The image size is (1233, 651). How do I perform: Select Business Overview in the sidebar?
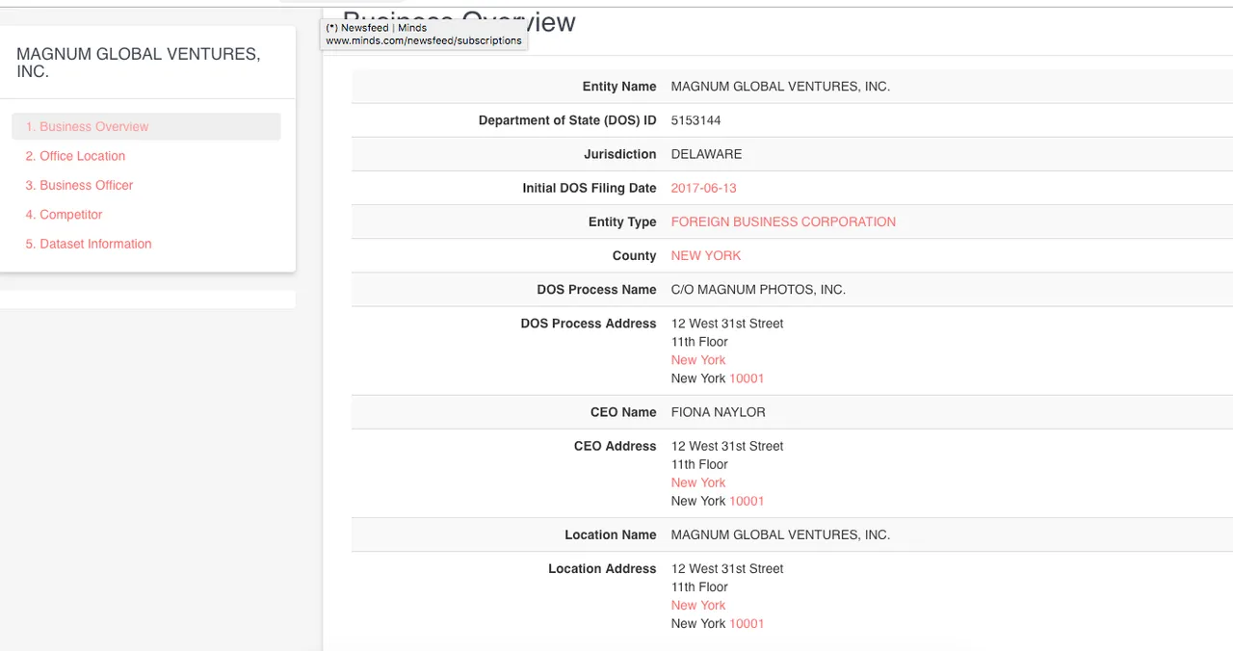coord(146,126)
